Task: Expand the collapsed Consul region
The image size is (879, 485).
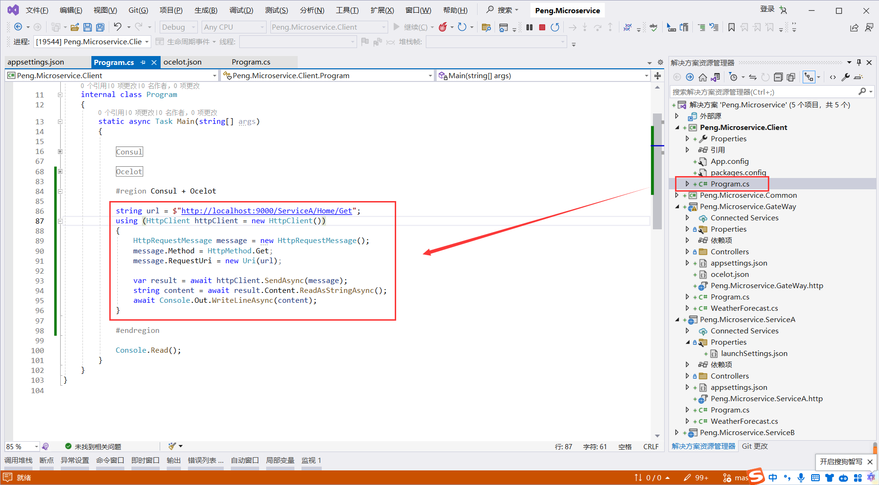Action: [x=60, y=152]
